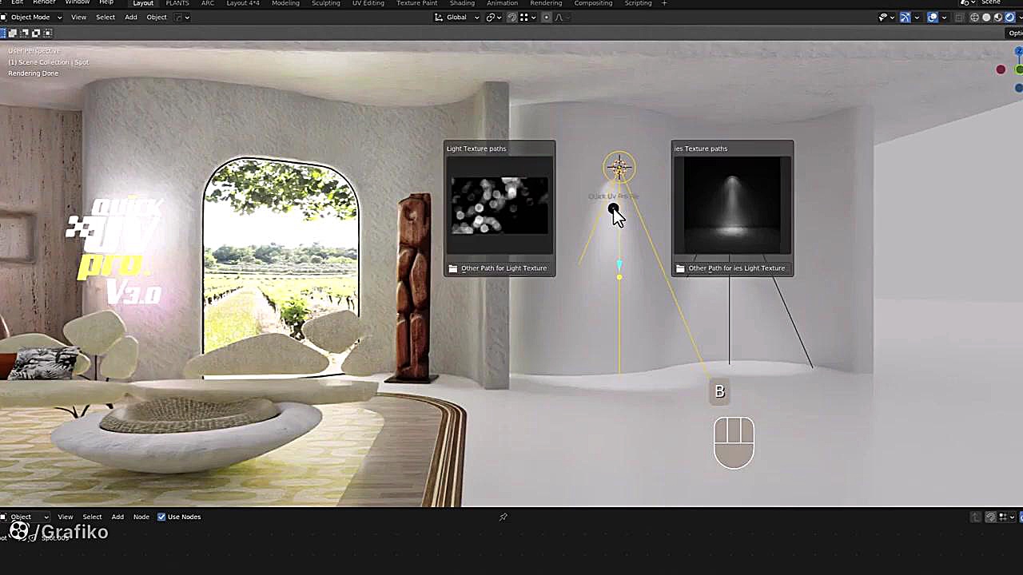1023x575 pixels.
Task: Open the overlays options dropdown arrow
Action: [943, 17]
